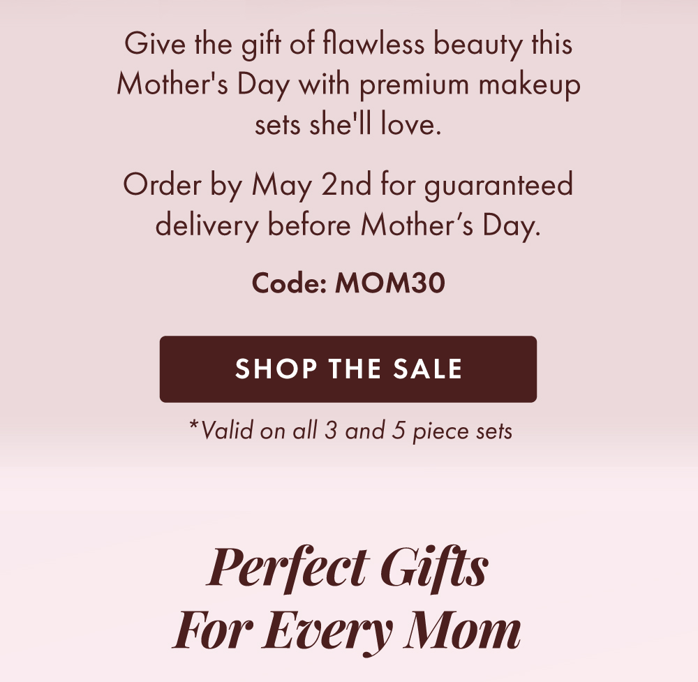Click the flawless beauty introduction paragraph

point(349,85)
